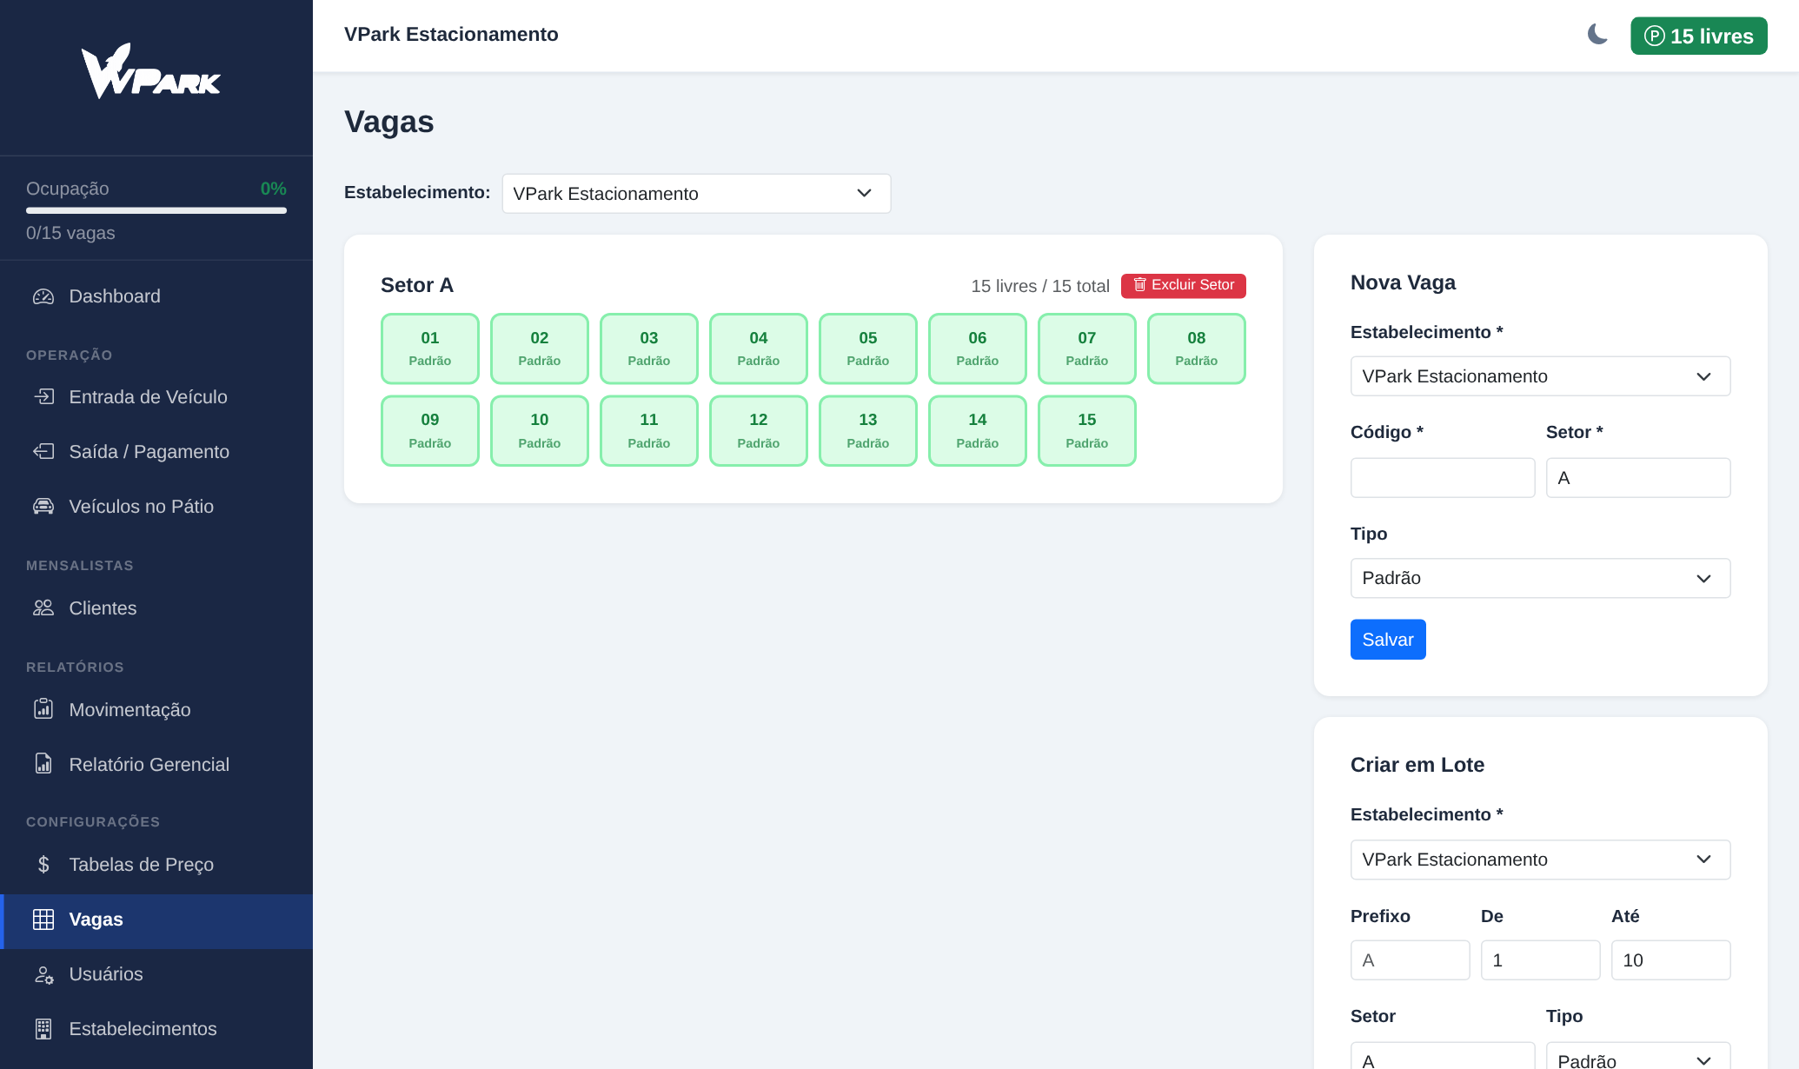Click the Código input field
Viewport: 1799px width, 1069px height.
tap(1443, 478)
